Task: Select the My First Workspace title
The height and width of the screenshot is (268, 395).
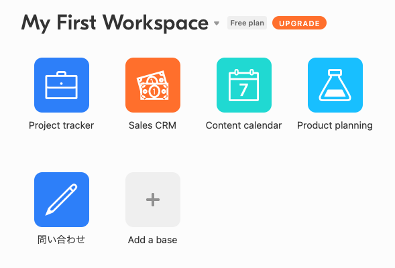Action: 115,23
